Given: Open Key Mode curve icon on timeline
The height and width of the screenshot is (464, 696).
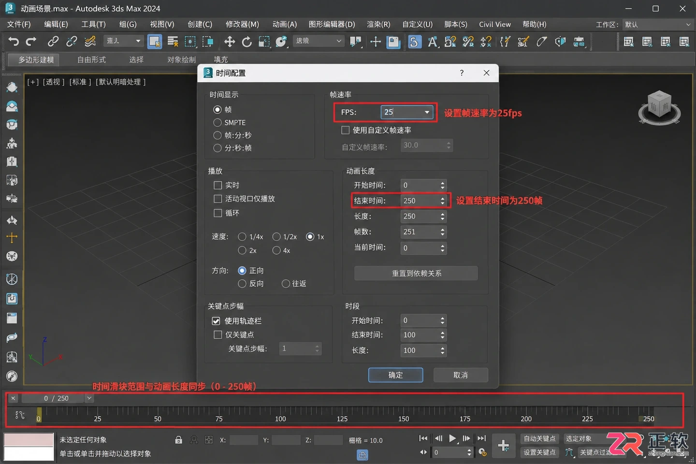Looking at the screenshot, I should tap(20, 415).
